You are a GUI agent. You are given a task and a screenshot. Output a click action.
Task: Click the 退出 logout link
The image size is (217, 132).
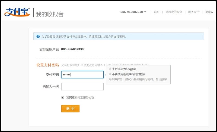157,12
